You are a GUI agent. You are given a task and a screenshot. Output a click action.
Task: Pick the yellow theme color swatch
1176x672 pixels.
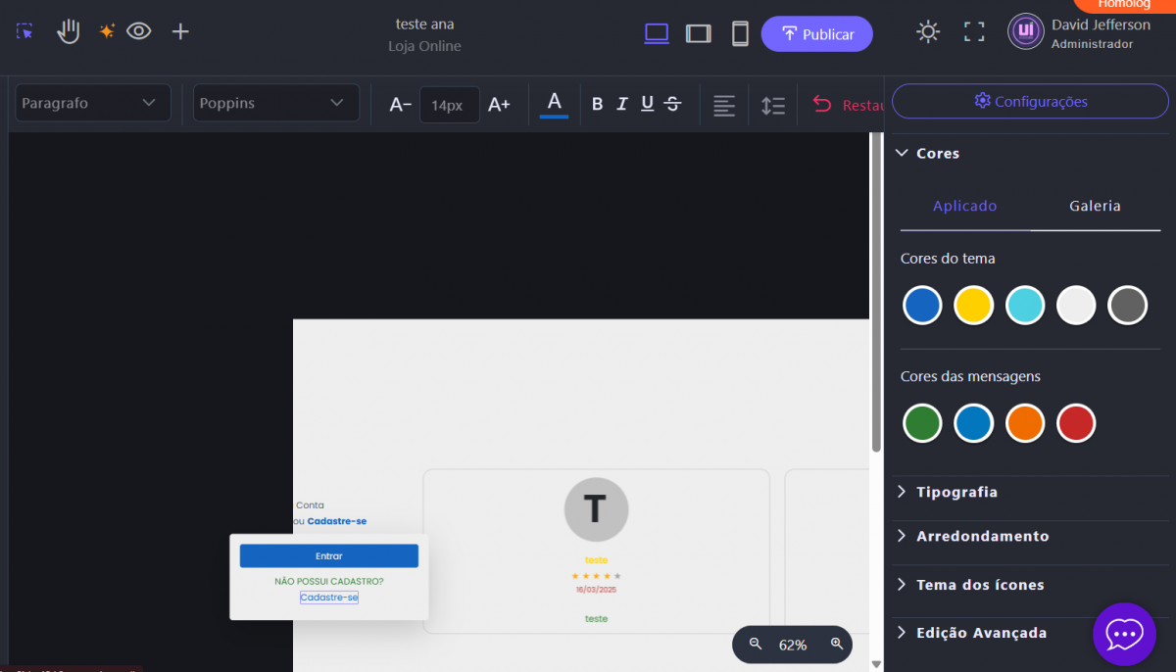click(973, 306)
